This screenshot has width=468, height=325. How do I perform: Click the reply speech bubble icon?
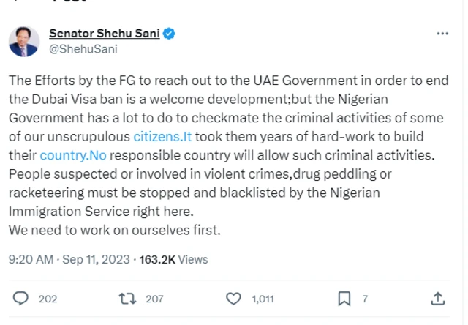[21, 299]
